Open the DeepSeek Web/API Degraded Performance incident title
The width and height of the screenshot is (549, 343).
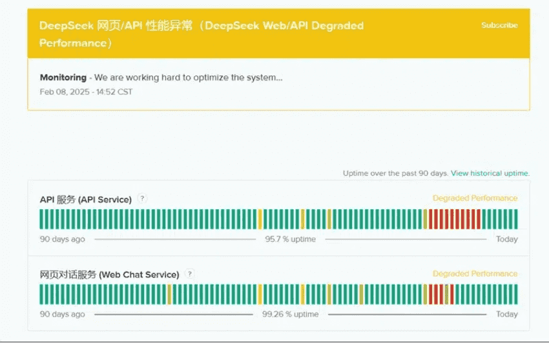tap(202, 34)
